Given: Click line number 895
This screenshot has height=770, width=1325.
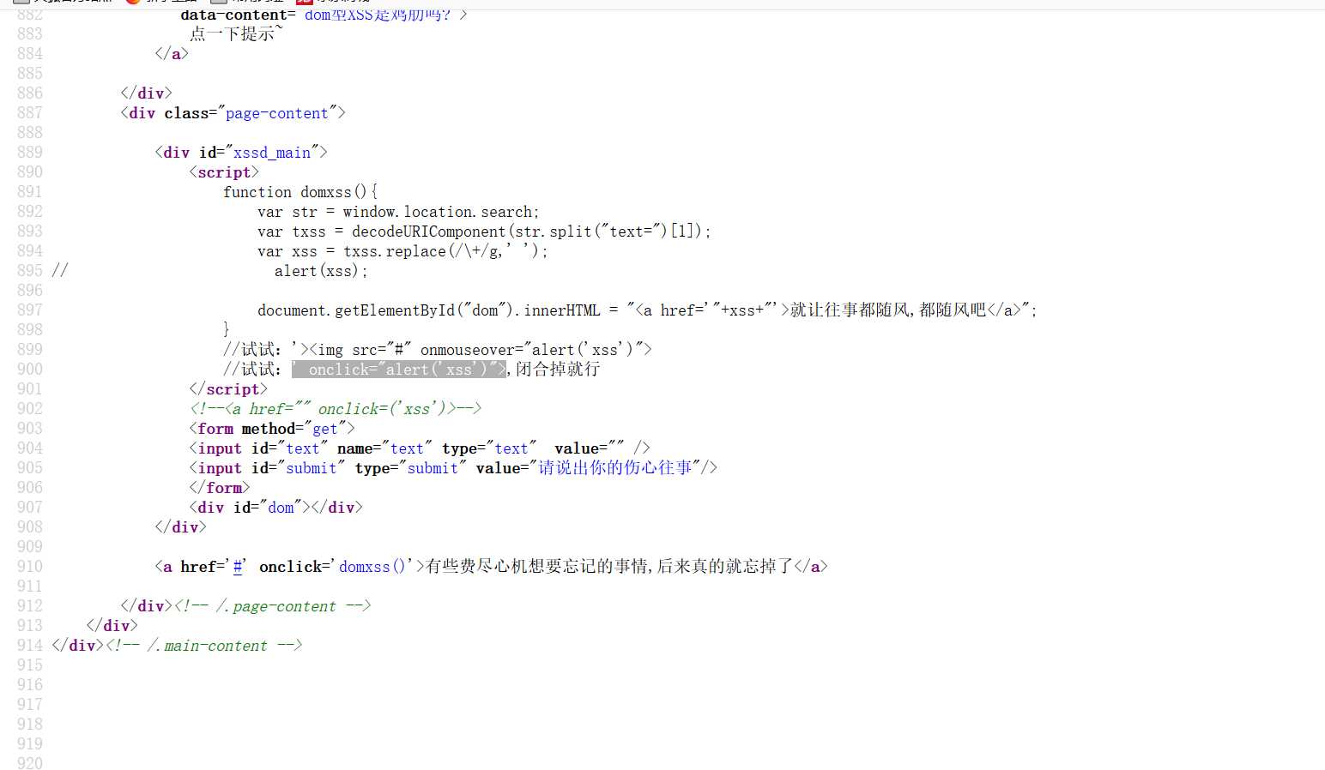Looking at the screenshot, I should (29, 271).
